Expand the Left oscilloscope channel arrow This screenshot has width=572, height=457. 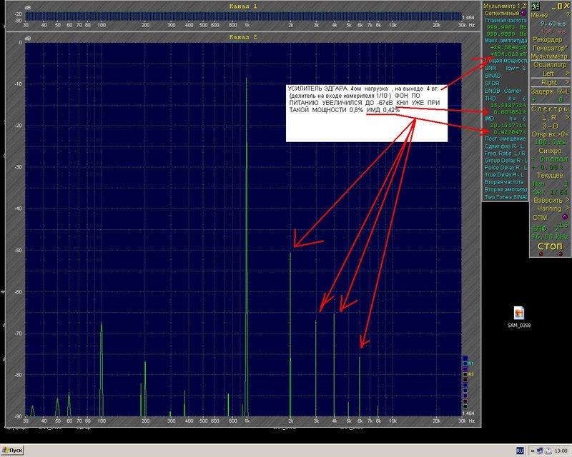[567, 74]
